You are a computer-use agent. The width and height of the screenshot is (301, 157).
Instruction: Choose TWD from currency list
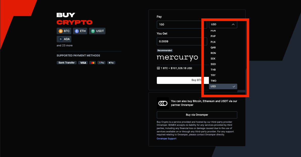223,81
